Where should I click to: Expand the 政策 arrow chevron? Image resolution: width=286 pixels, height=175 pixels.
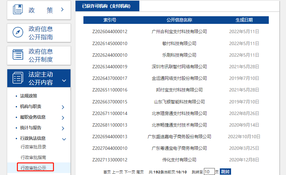tap(62, 10)
